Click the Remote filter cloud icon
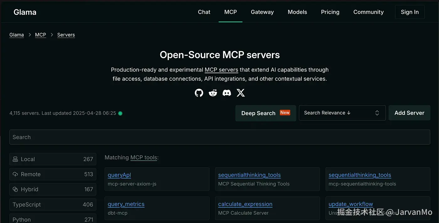The height and width of the screenshot is (223, 439). coord(15,174)
